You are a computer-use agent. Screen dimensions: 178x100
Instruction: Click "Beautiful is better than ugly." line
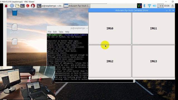(x=63, y=41)
